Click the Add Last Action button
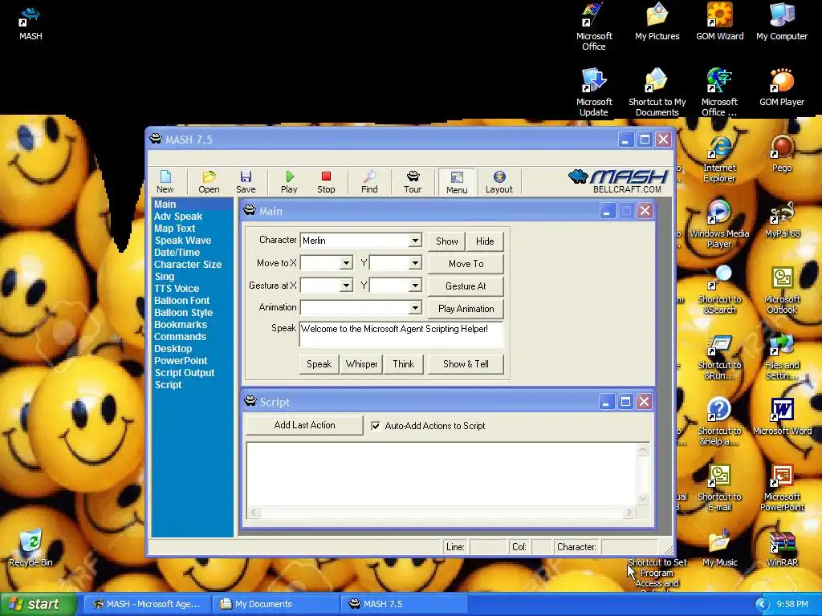 click(304, 425)
